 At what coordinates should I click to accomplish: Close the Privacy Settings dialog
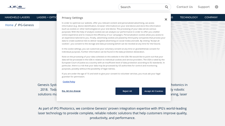point(166,19)
